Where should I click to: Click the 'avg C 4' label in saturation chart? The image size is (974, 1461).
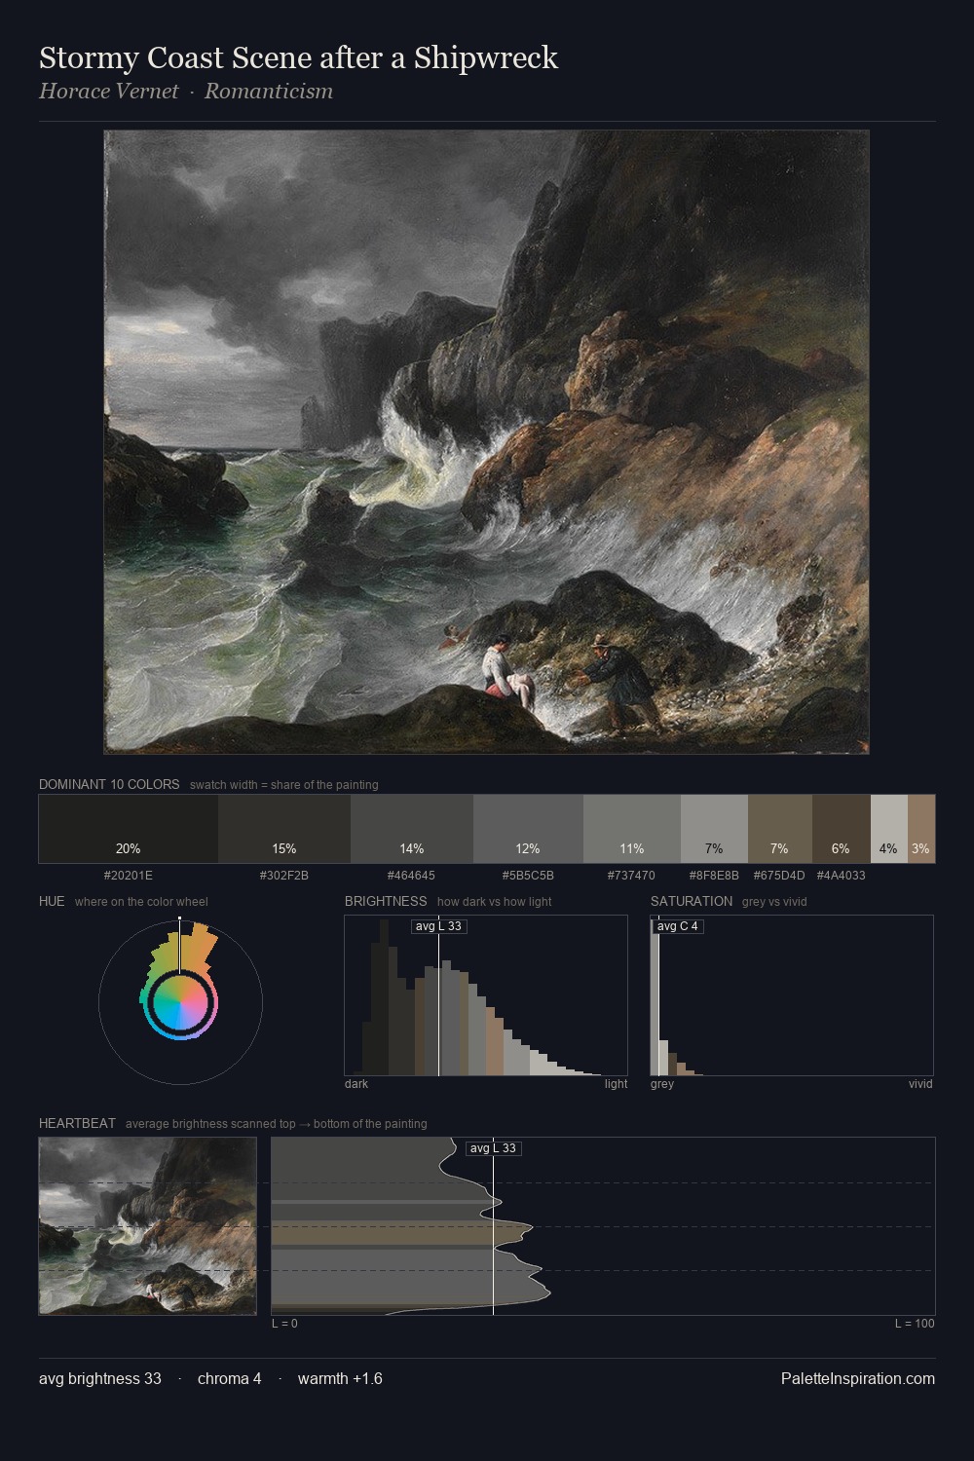(678, 926)
